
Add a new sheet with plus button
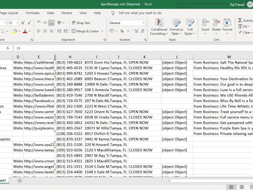20,180
